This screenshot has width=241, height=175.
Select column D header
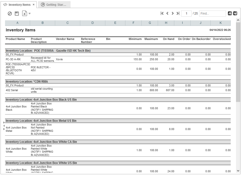pyautogui.click(x=93, y=23)
